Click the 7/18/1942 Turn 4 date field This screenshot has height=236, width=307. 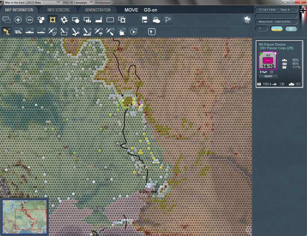tap(276, 10)
